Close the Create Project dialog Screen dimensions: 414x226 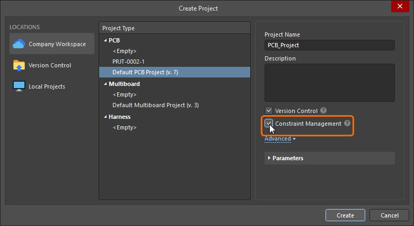point(400,6)
